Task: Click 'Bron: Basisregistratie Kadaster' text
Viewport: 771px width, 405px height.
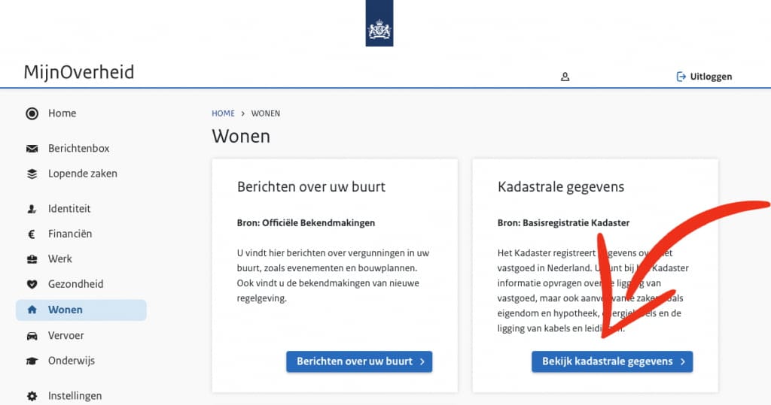Action: coord(563,223)
